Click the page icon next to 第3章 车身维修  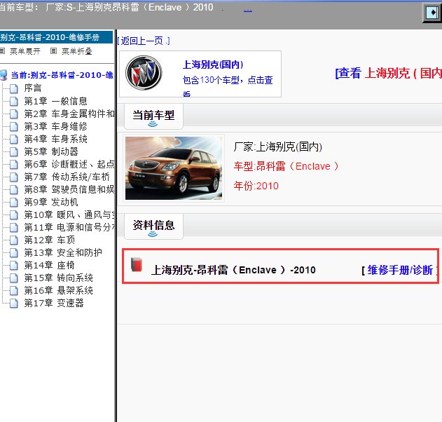point(14,126)
